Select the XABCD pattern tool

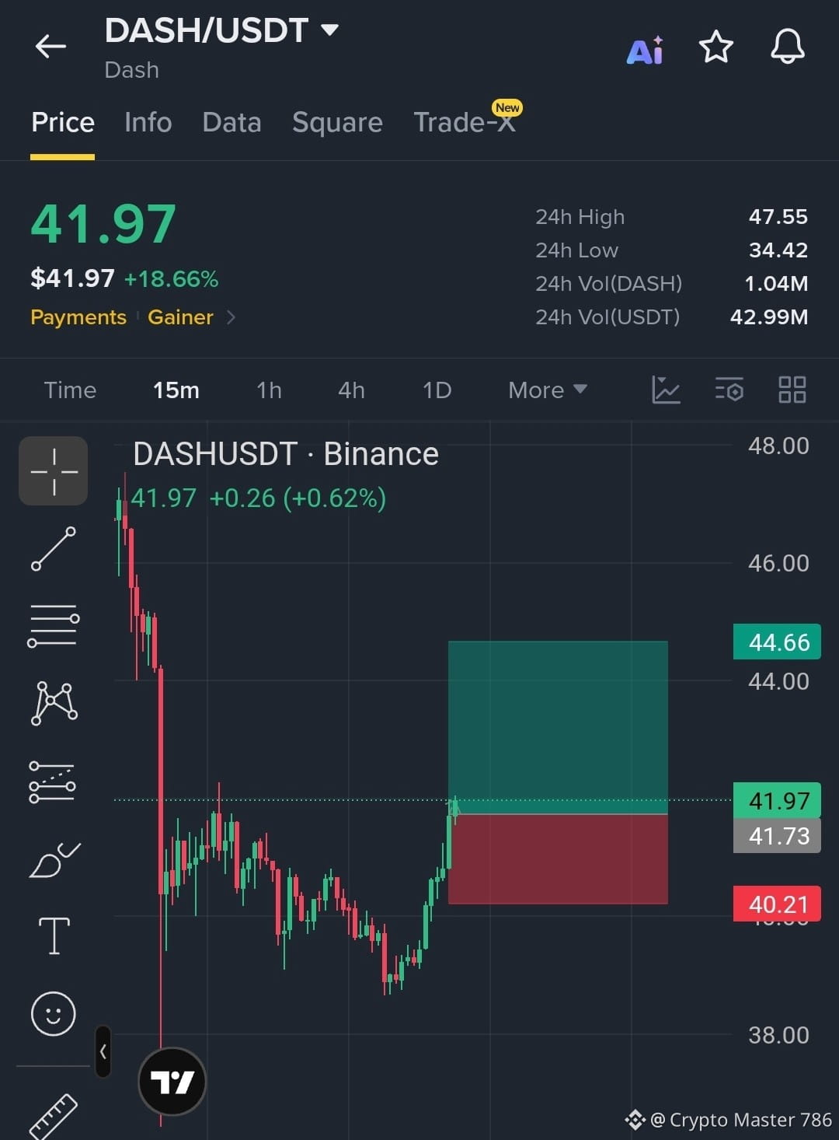[x=54, y=703]
